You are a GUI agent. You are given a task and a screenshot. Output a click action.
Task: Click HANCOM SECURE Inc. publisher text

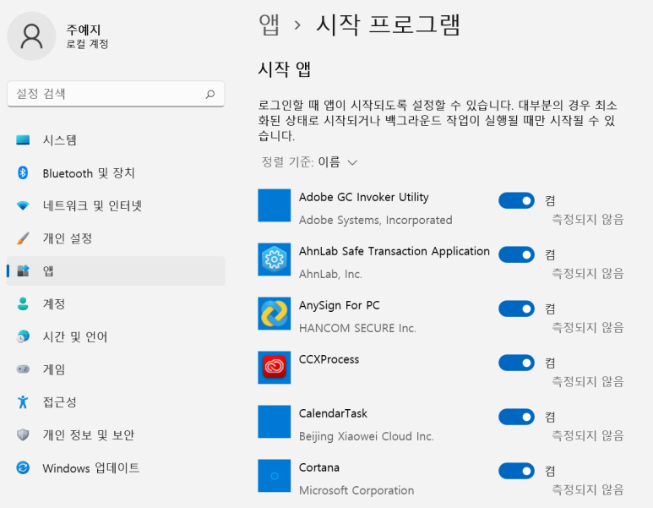tap(357, 329)
